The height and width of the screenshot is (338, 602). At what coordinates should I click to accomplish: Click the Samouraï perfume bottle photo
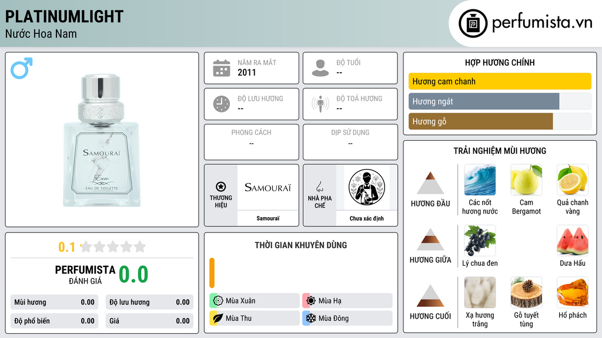point(101,140)
